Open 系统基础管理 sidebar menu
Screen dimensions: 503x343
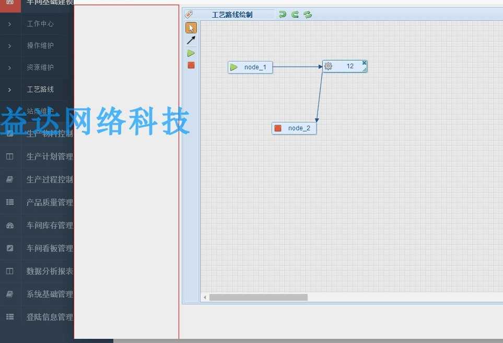pyautogui.click(x=50, y=294)
